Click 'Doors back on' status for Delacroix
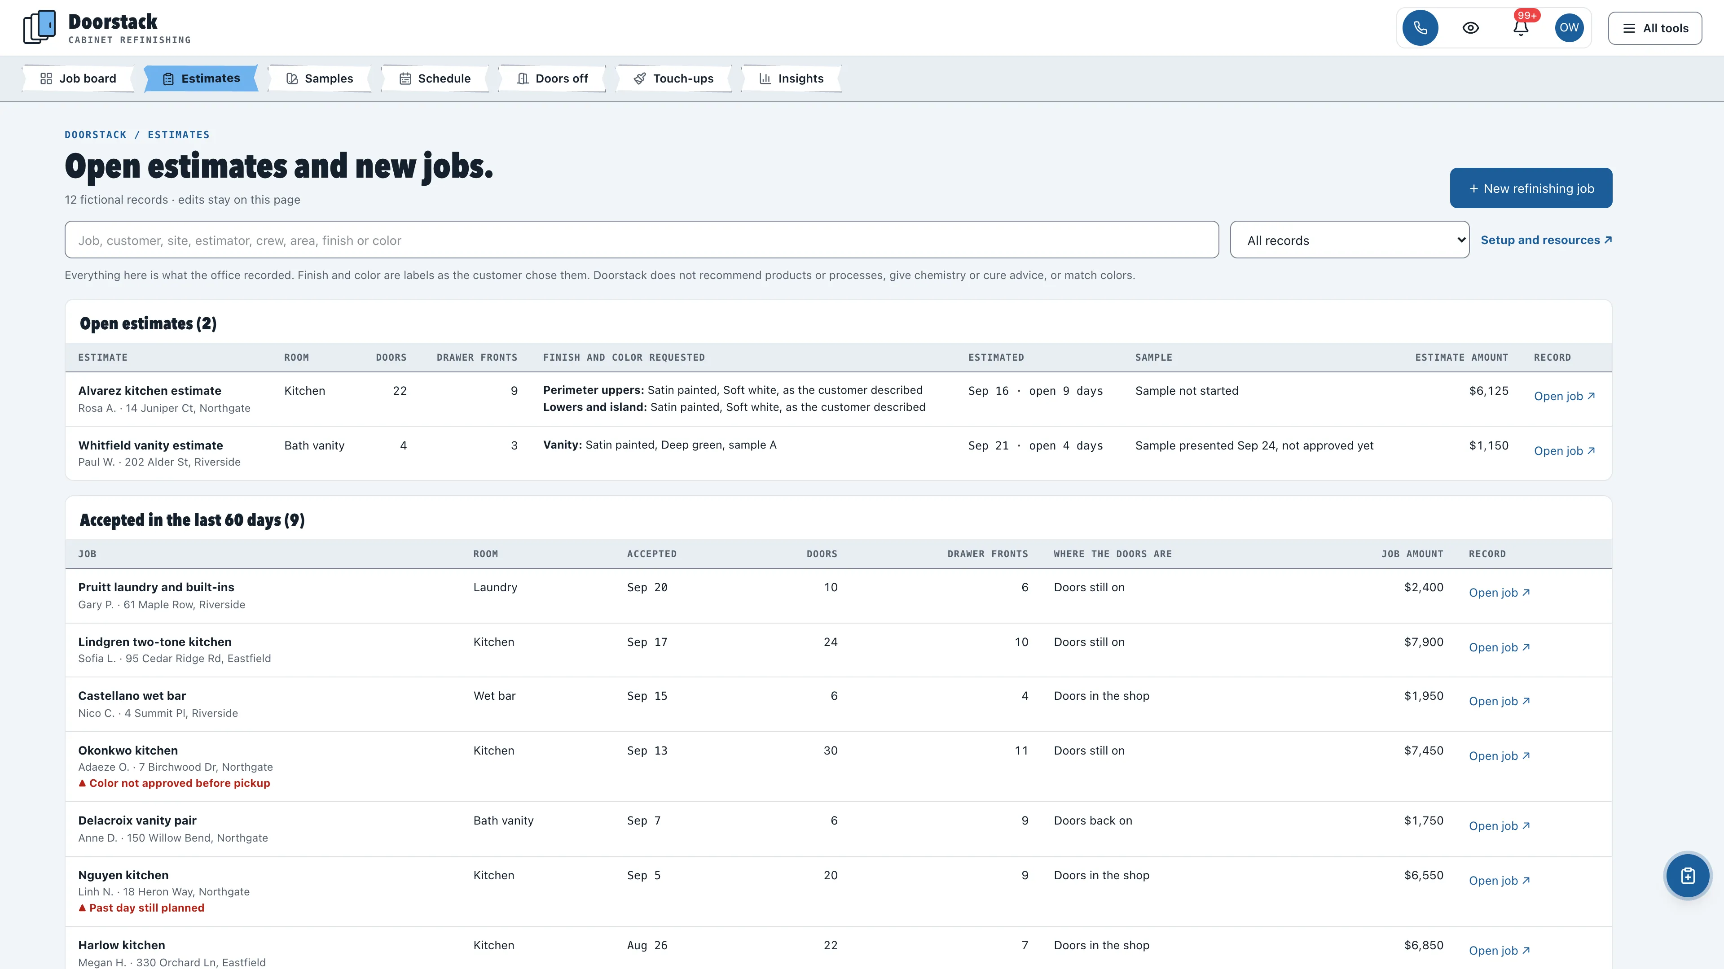This screenshot has height=969, width=1724. click(1093, 821)
